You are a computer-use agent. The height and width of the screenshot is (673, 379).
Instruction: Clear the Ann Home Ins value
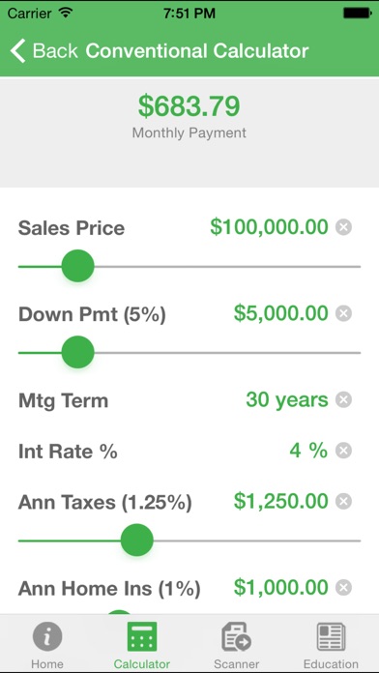pos(344,588)
